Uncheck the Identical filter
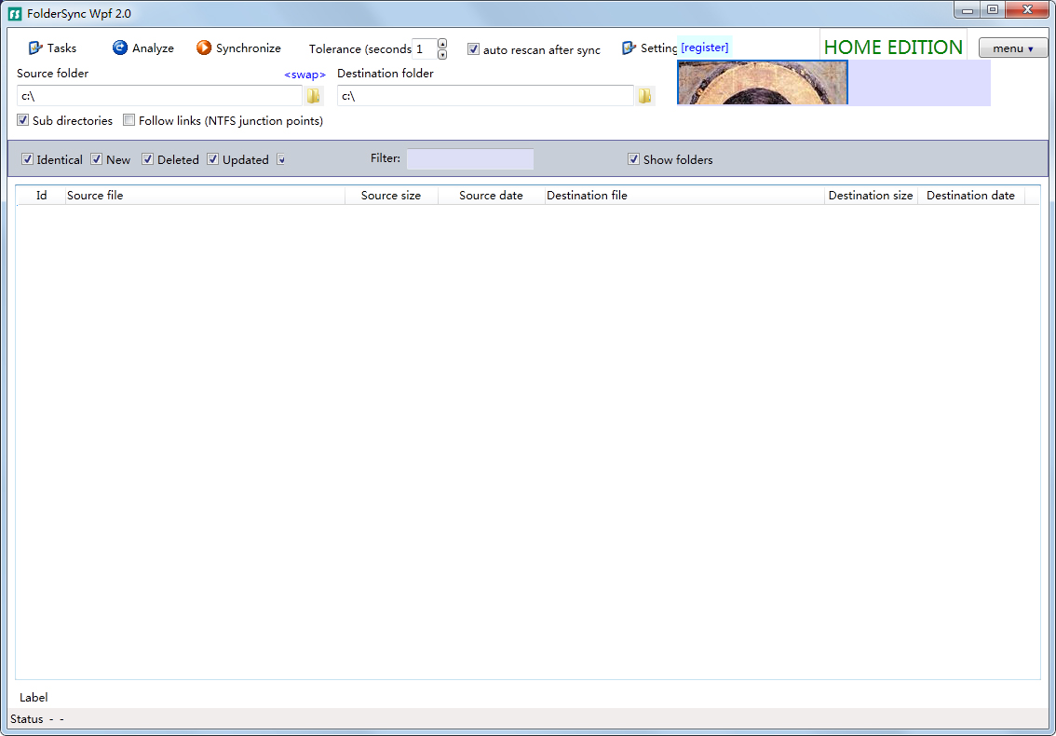The image size is (1056, 736). 27,158
